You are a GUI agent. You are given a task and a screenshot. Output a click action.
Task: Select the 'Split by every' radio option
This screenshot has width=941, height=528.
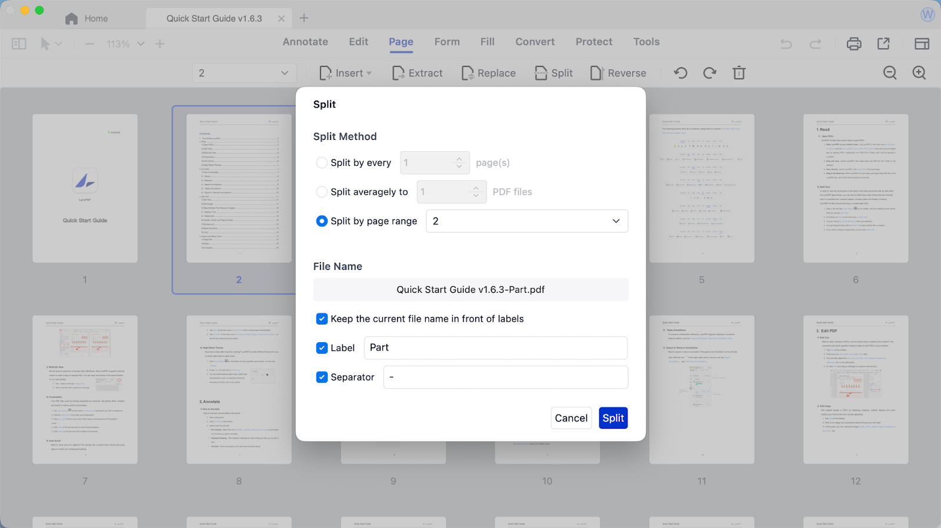click(322, 163)
